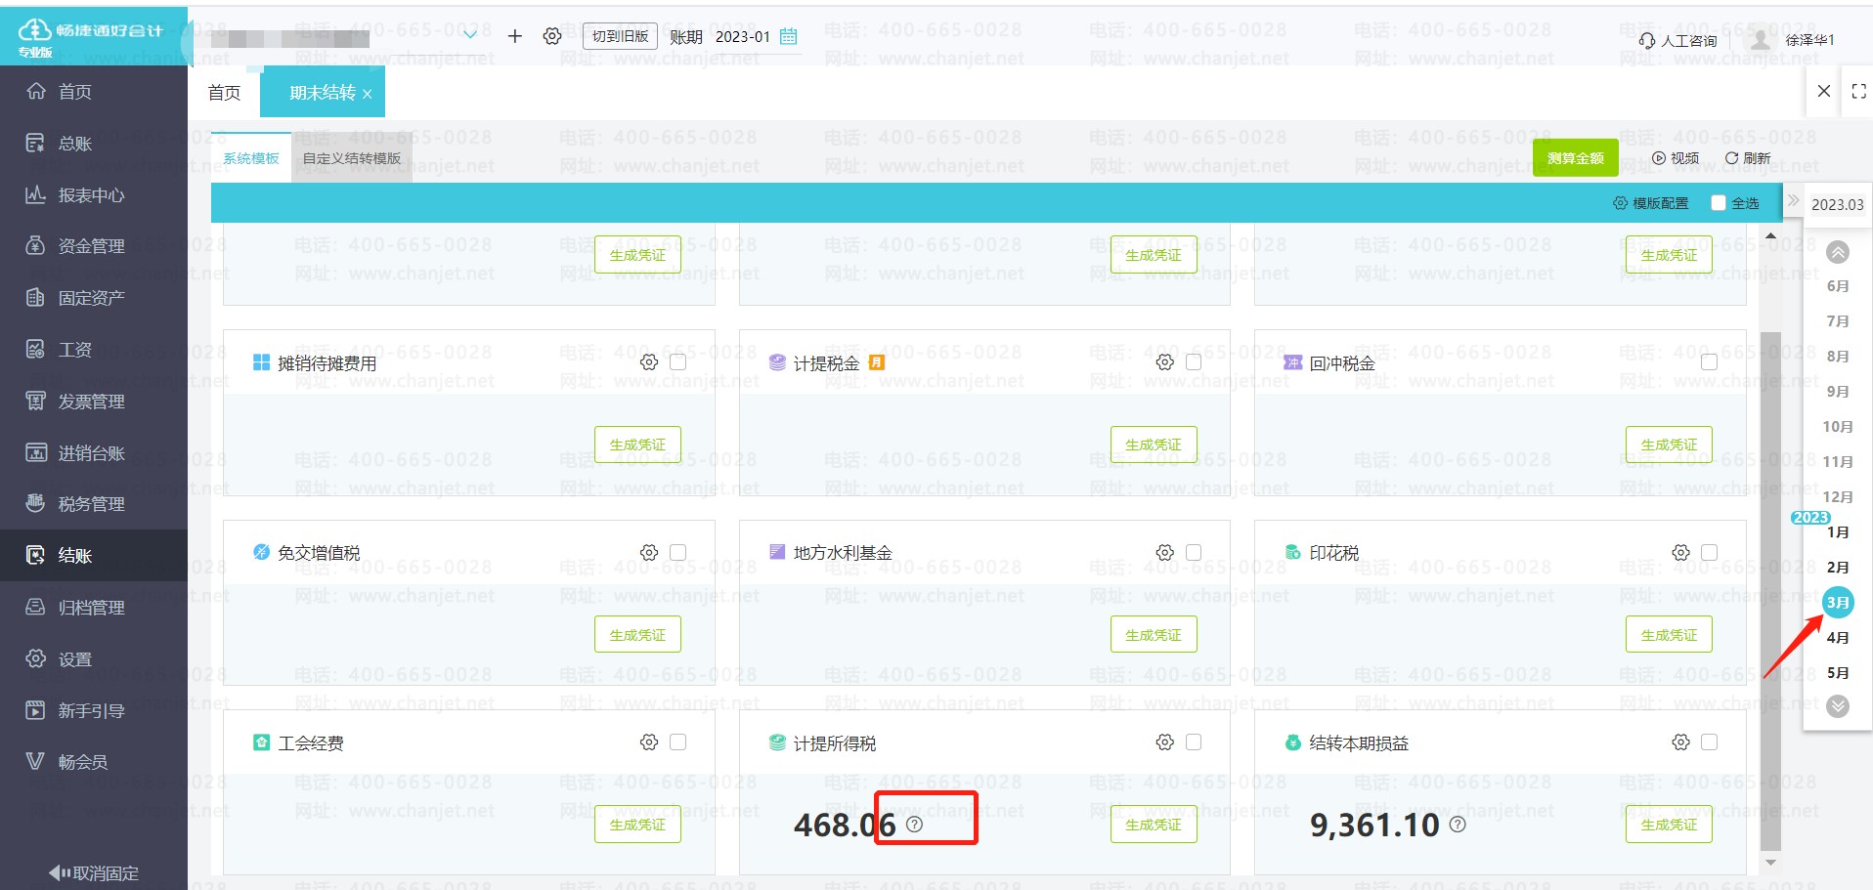Click the plus icon in top bar
This screenshot has width=1873, height=890.
(x=515, y=36)
